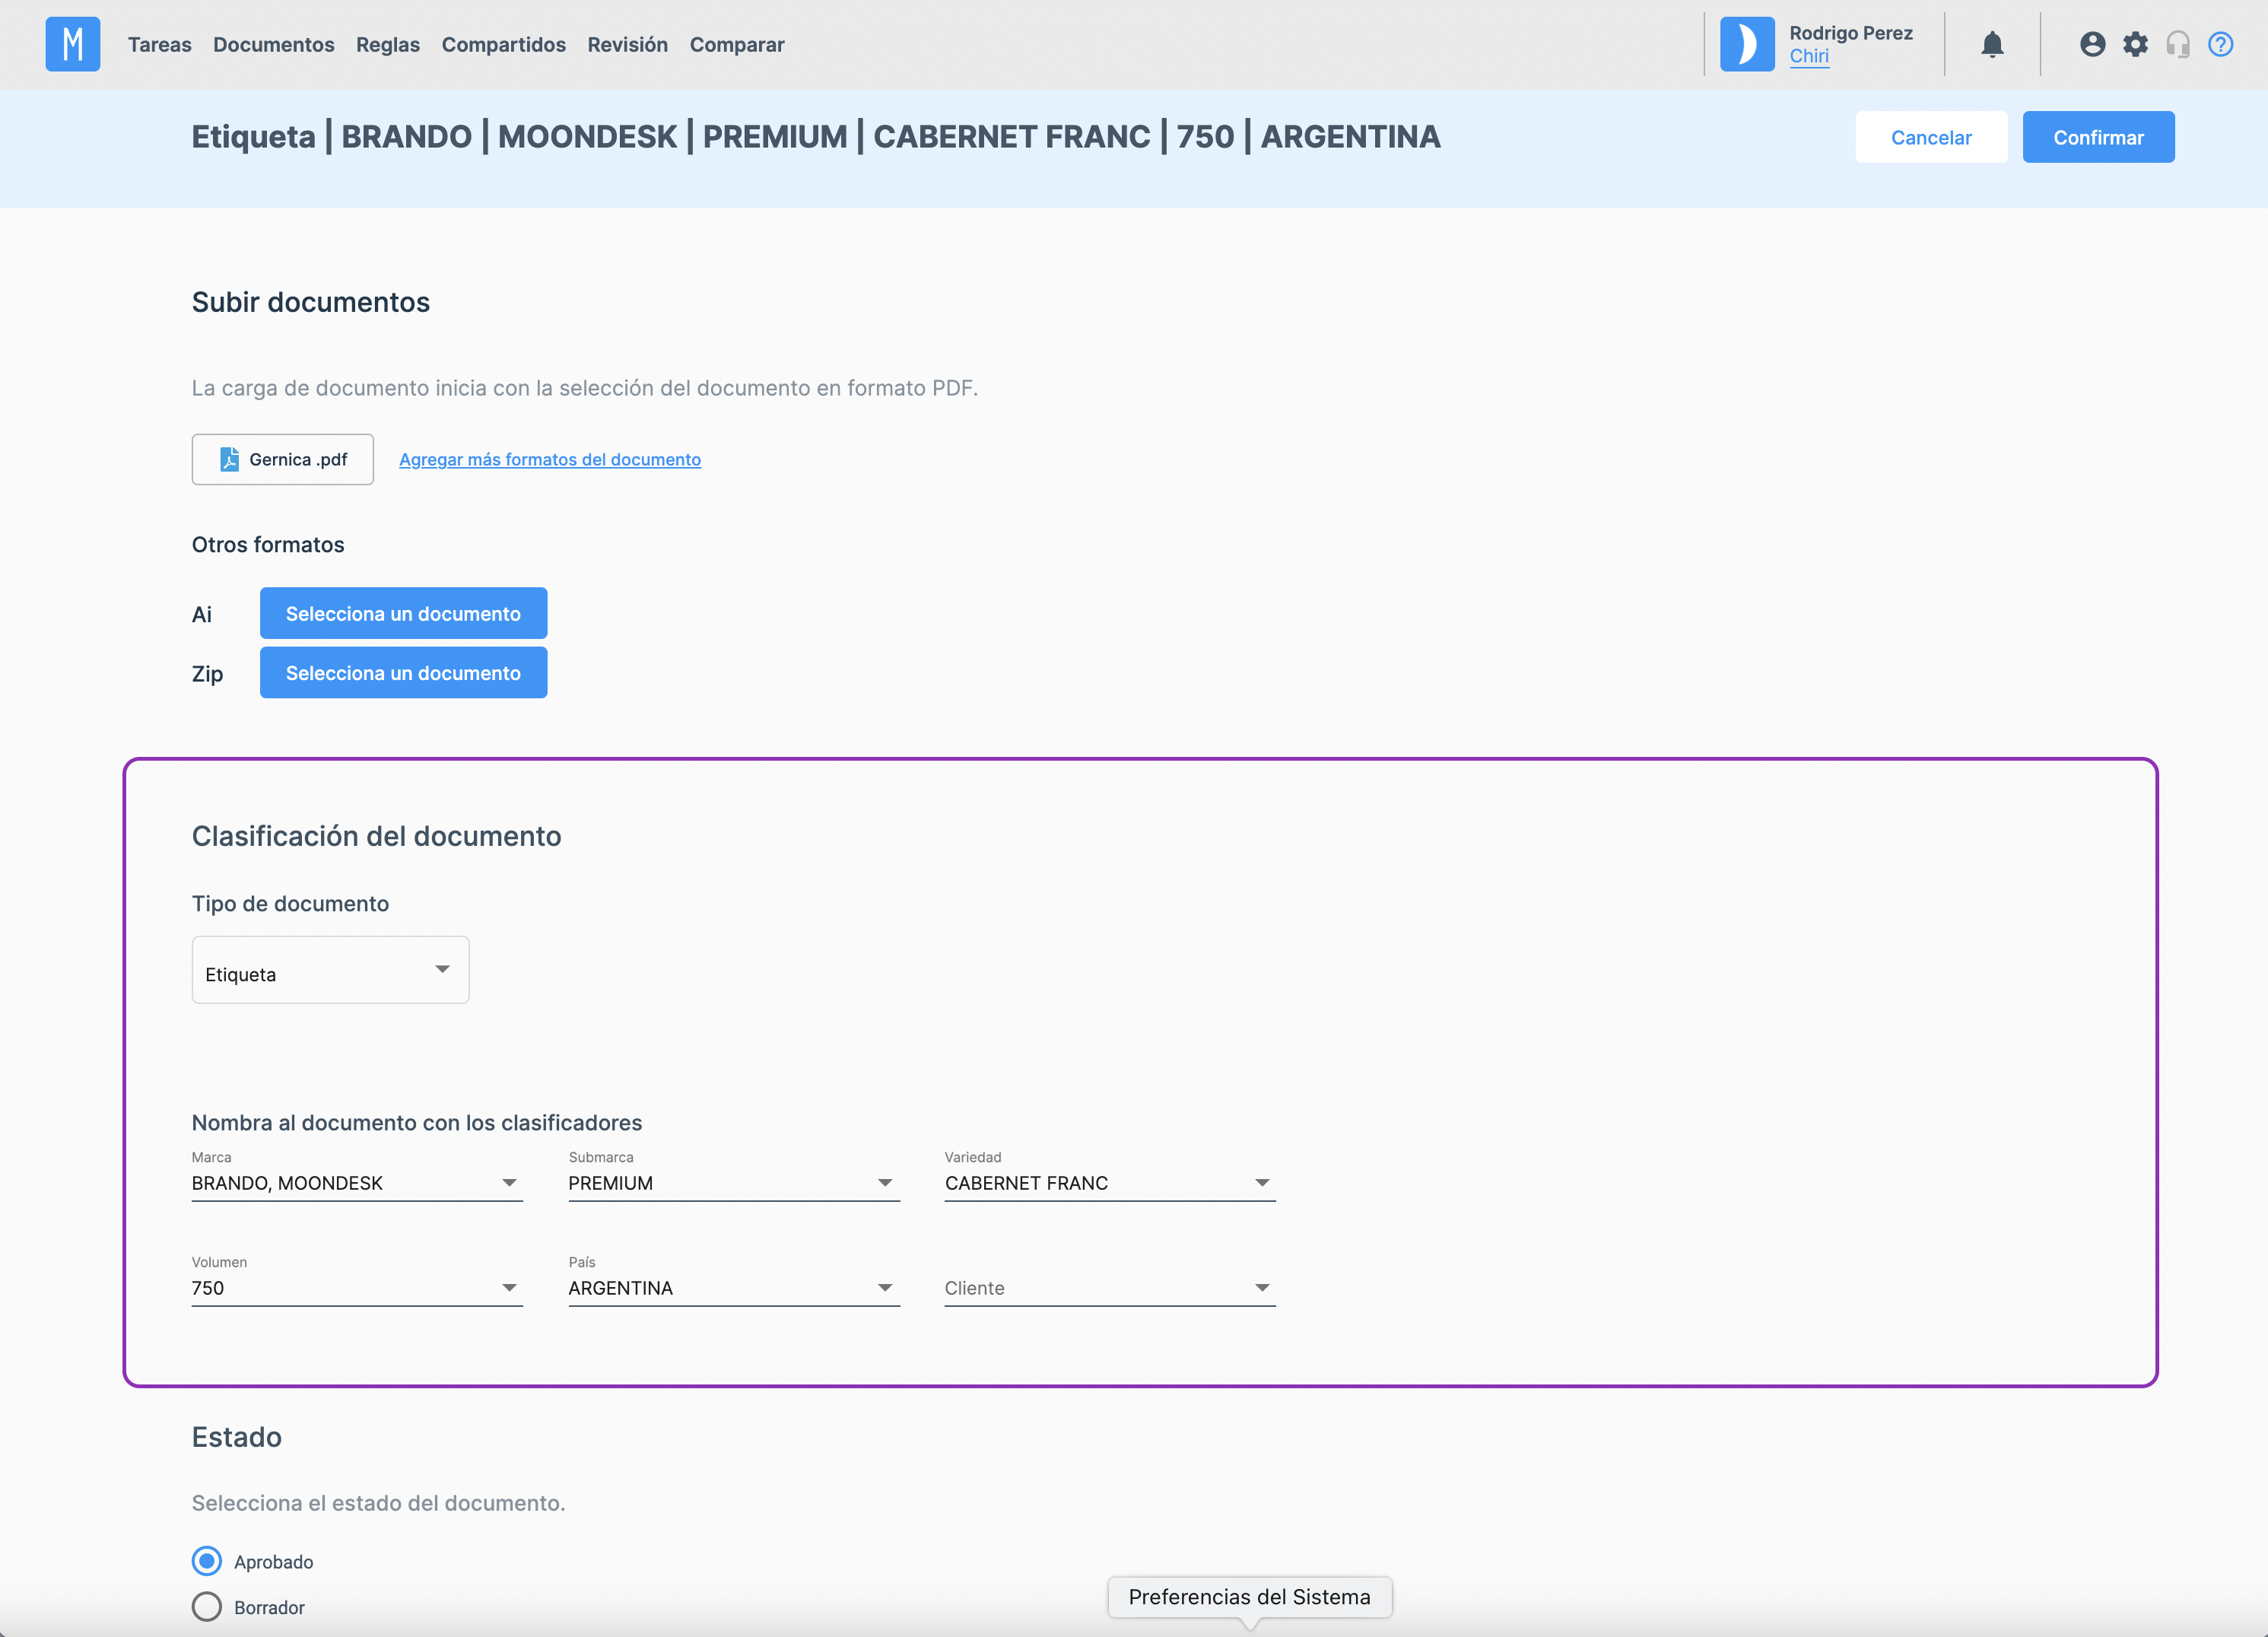Click the PDF file icon beside Gernica .pdf
Screen dimensions: 2268x1637
(x=229, y=459)
